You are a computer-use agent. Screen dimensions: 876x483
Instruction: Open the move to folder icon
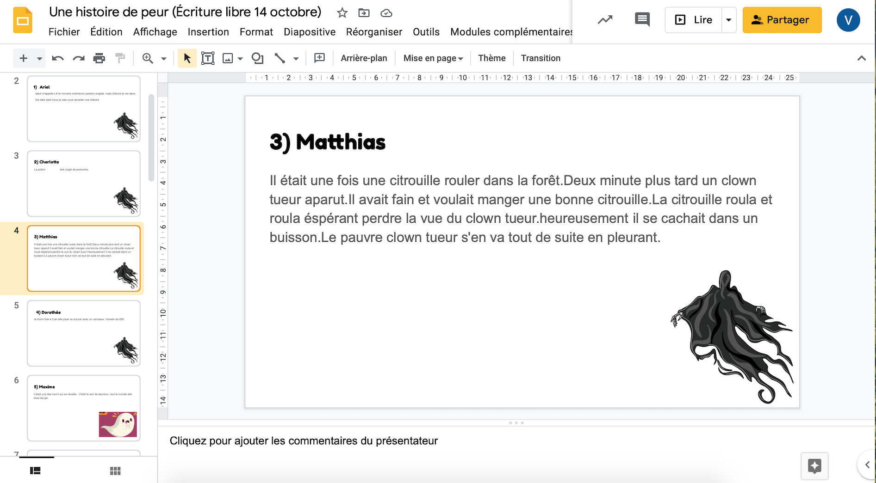coord(364,13)
